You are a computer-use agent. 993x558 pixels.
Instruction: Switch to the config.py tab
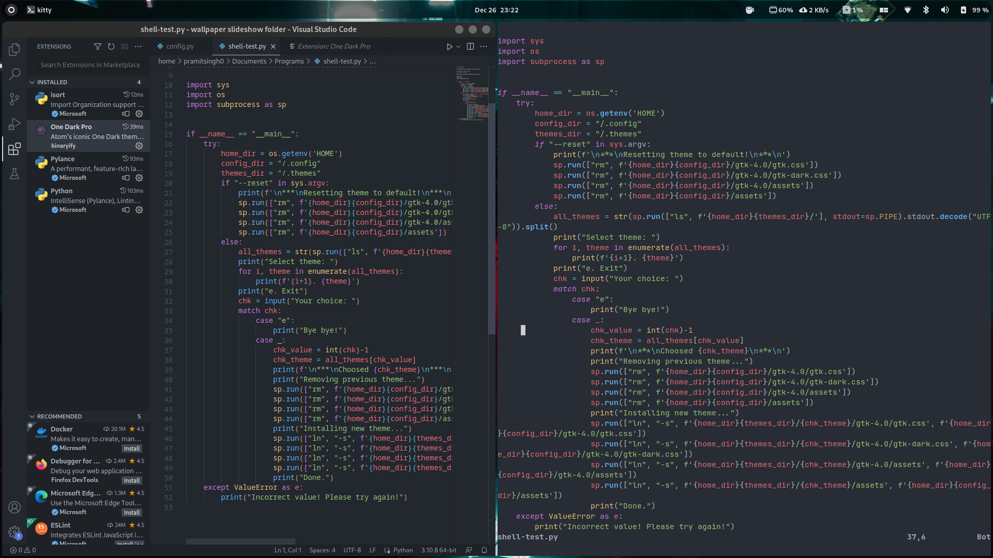point(180,46)
